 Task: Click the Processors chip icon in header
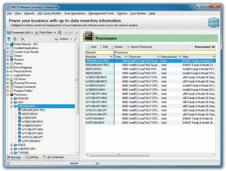[x=89, y=37]
